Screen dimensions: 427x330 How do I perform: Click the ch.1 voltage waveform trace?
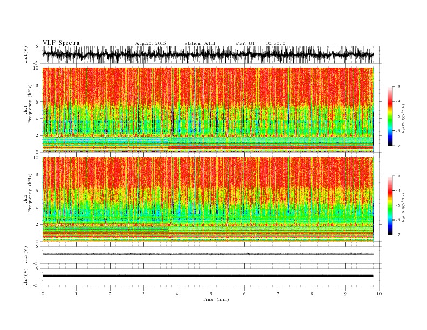(208, 54)
